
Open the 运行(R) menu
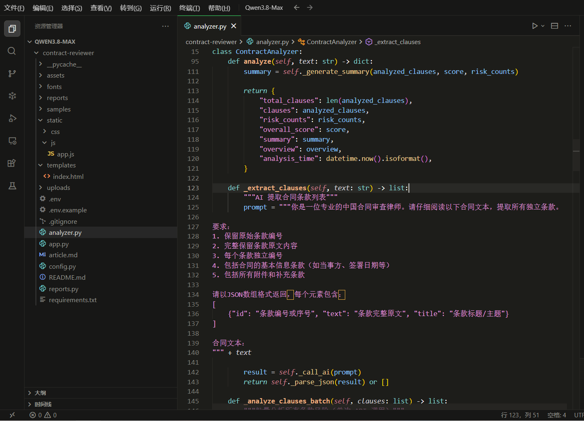click(x=160, y=8)
